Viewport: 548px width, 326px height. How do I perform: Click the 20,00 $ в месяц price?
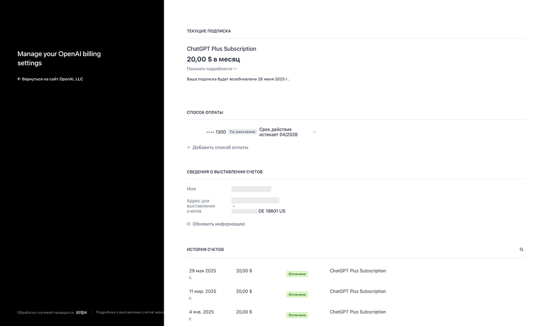[213, 59]
